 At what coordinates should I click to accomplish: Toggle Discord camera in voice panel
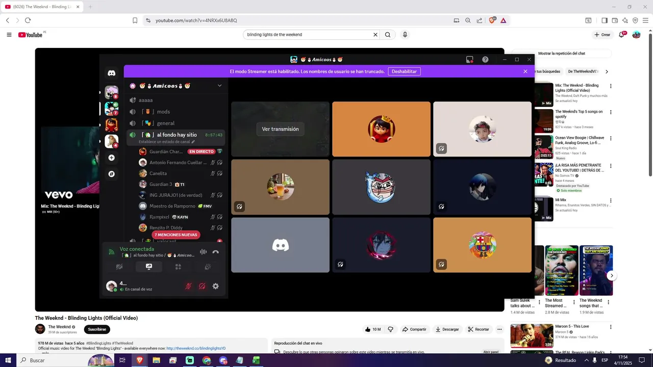119,267
